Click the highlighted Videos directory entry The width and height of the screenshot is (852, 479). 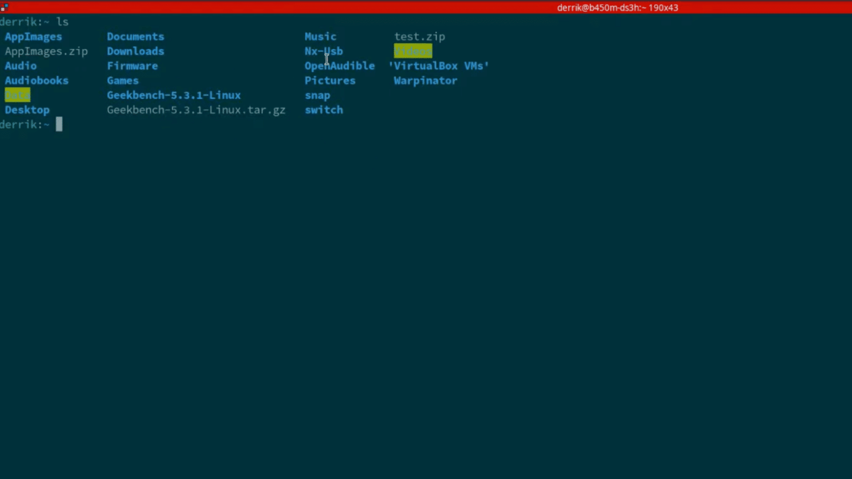pyautogui.click(x=413, y=51)
